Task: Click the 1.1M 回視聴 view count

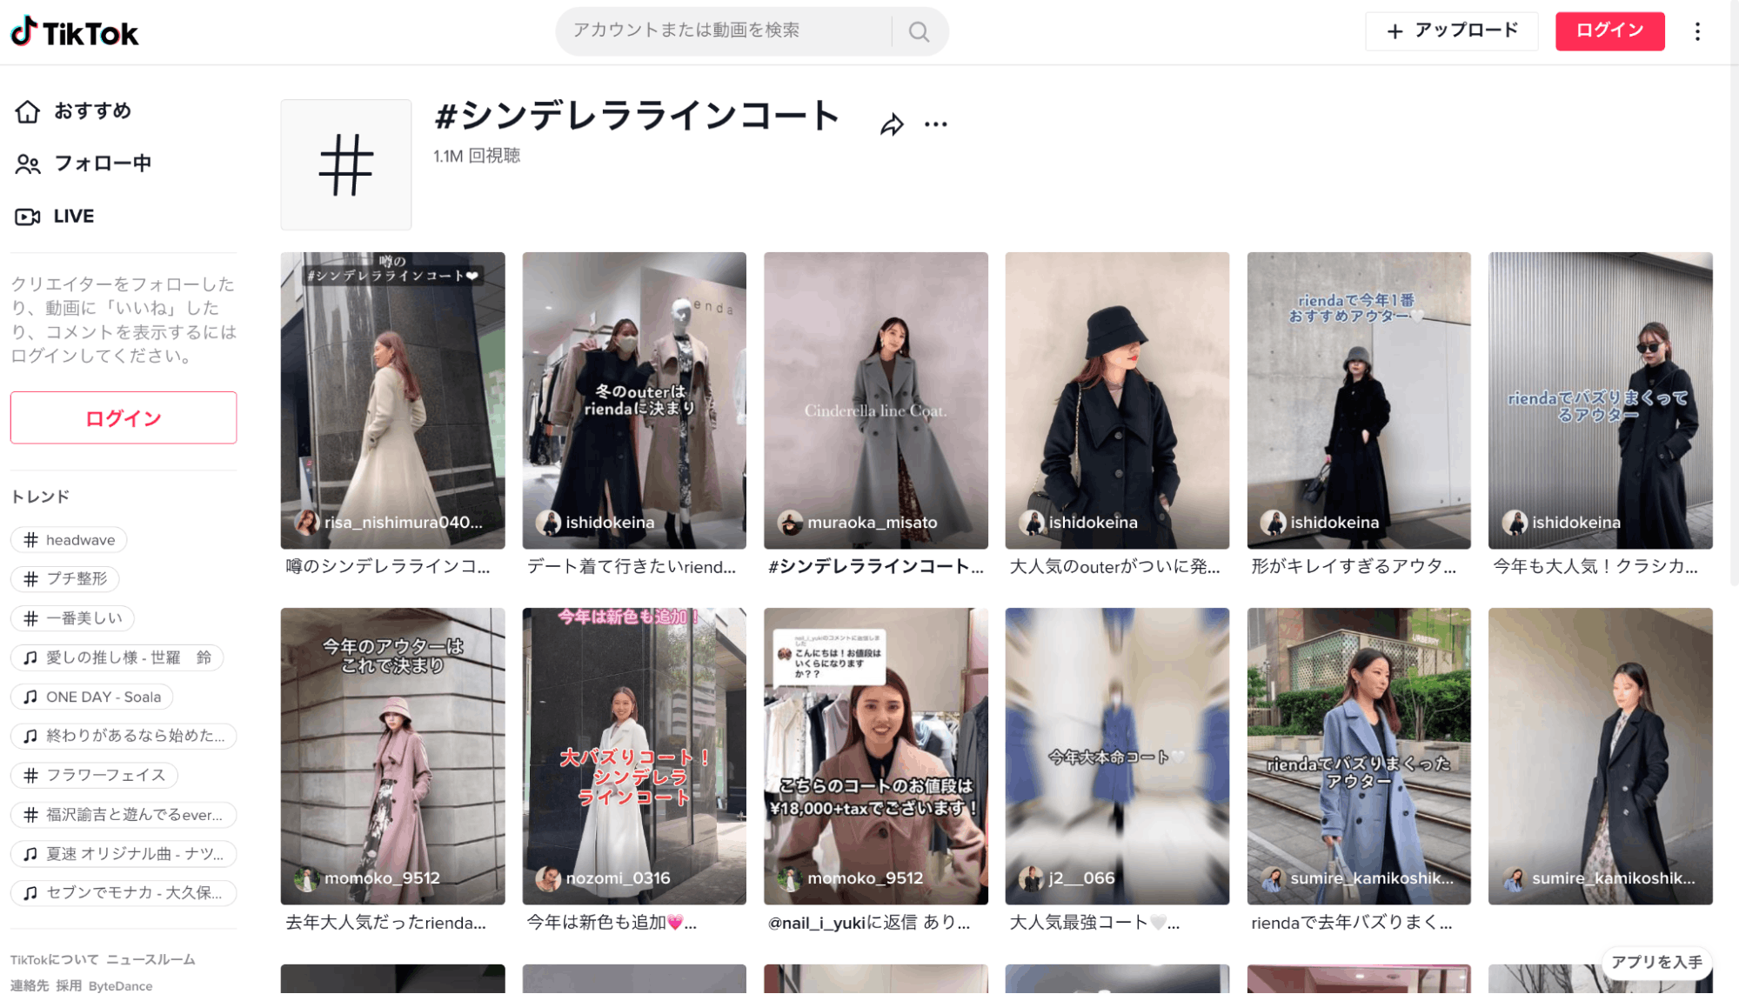Action: pyautogui.click(x=477, y=156)
